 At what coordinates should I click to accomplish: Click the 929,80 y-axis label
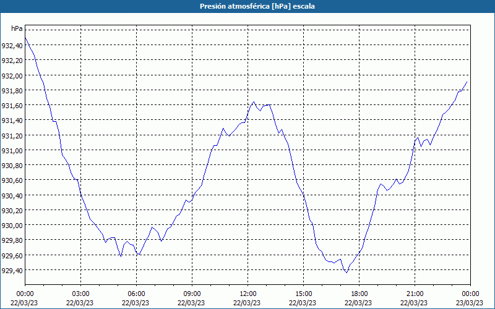pos(12,240)
